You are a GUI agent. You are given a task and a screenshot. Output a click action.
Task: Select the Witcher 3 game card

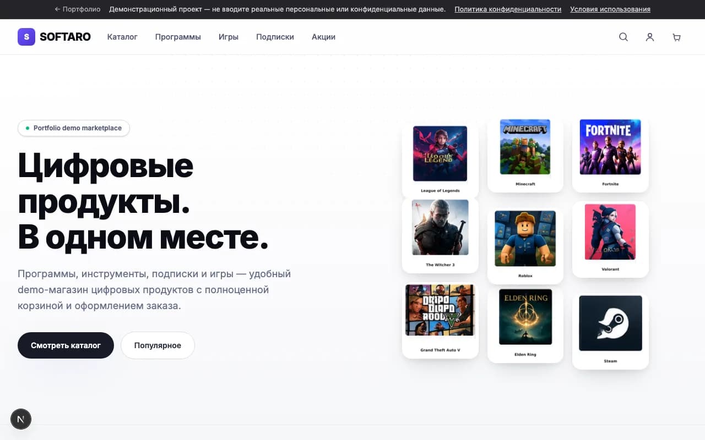coord(440,235)
